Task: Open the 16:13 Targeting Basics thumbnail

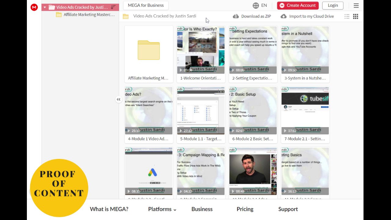Action: pos(305,171)
